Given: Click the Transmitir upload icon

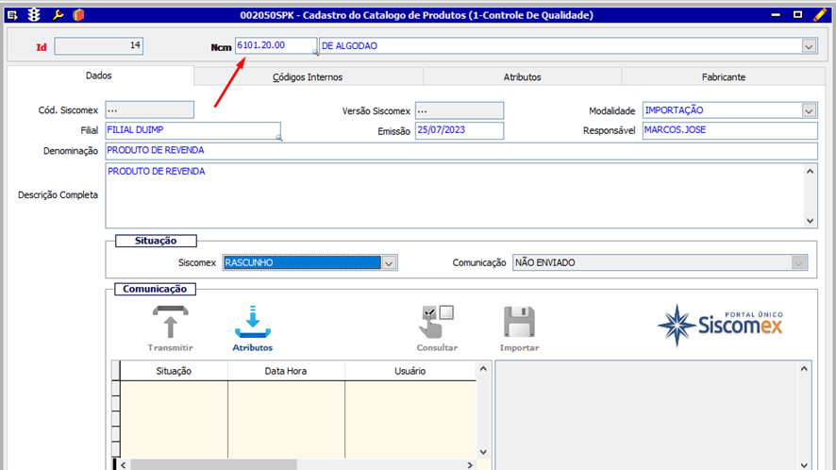Looking at the screenshot, I should pyautogui.click(x=170, y=322).
